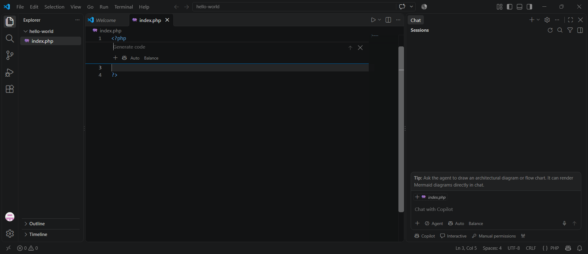Run the PHP file with play icon
588x254 pixels.
coord(373,20)
